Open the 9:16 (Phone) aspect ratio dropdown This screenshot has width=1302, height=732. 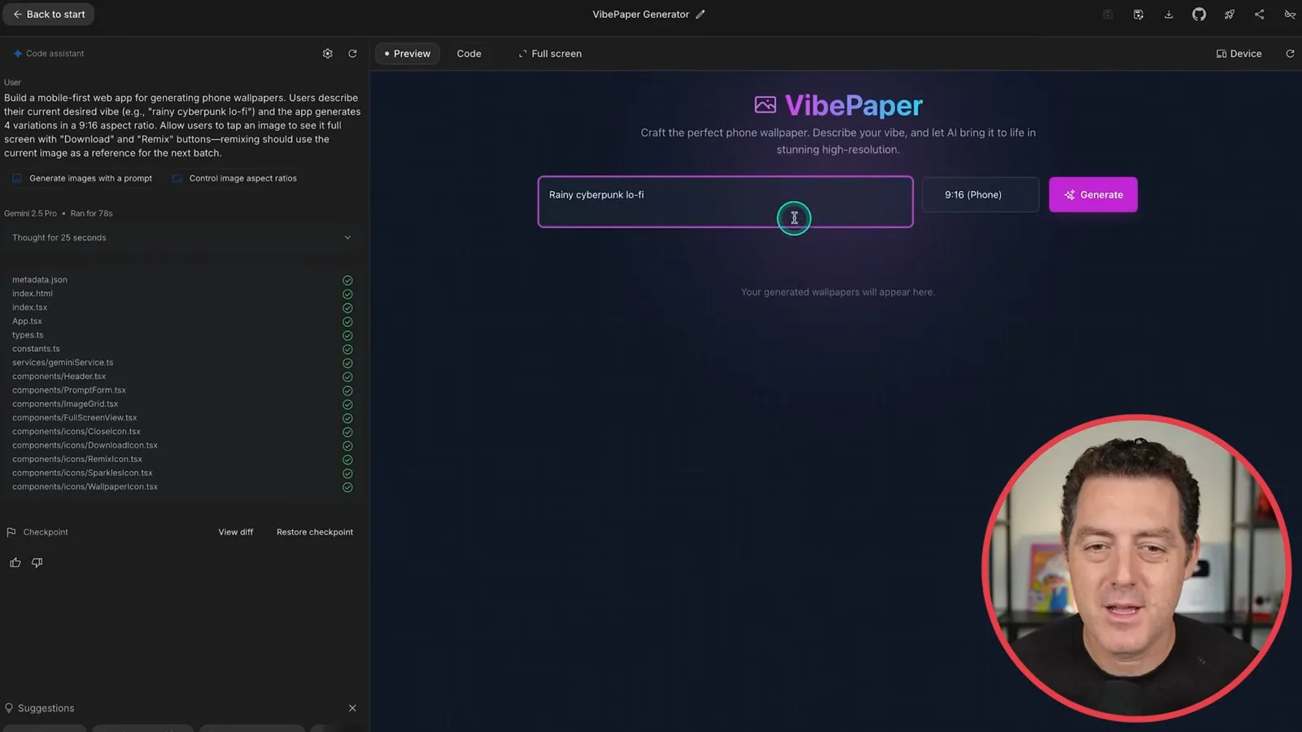point(981,194)
